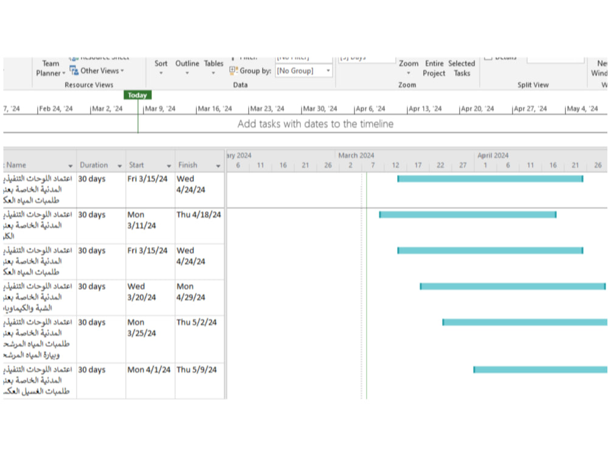Screen dimensions: 608x456
Task: Select Duration cell of the 4/1/24 task
Action: (101, 381)
